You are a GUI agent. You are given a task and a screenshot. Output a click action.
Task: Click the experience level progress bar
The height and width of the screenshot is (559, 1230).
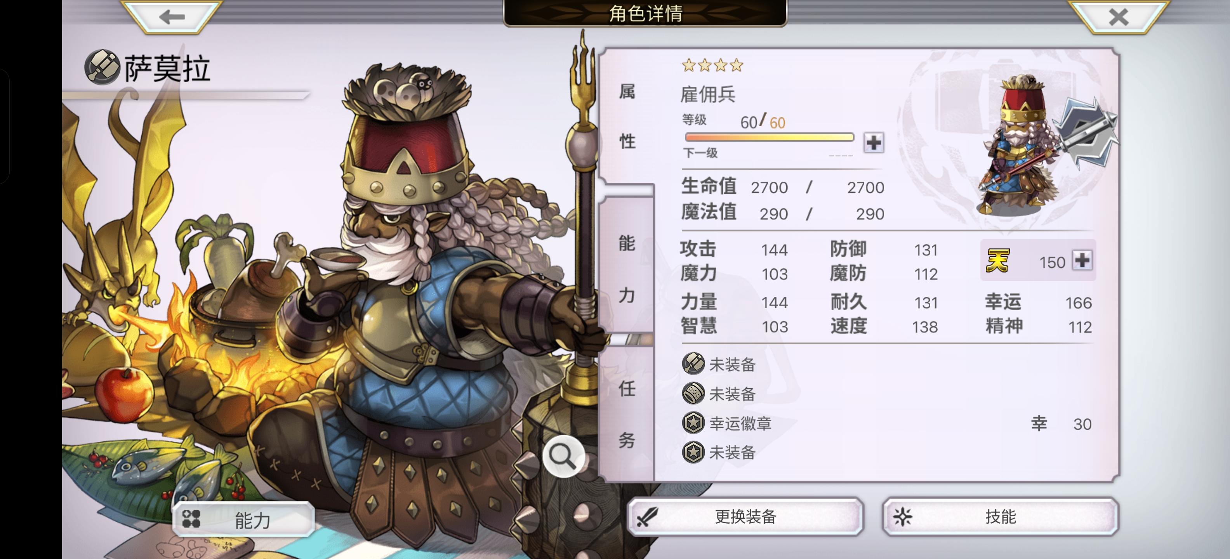tap(769, 137)
